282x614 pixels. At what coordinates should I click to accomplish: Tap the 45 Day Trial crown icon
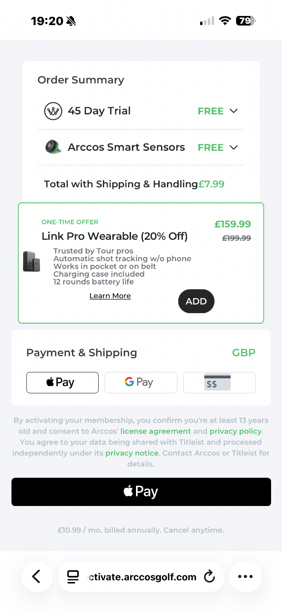(x=53, y=111)
